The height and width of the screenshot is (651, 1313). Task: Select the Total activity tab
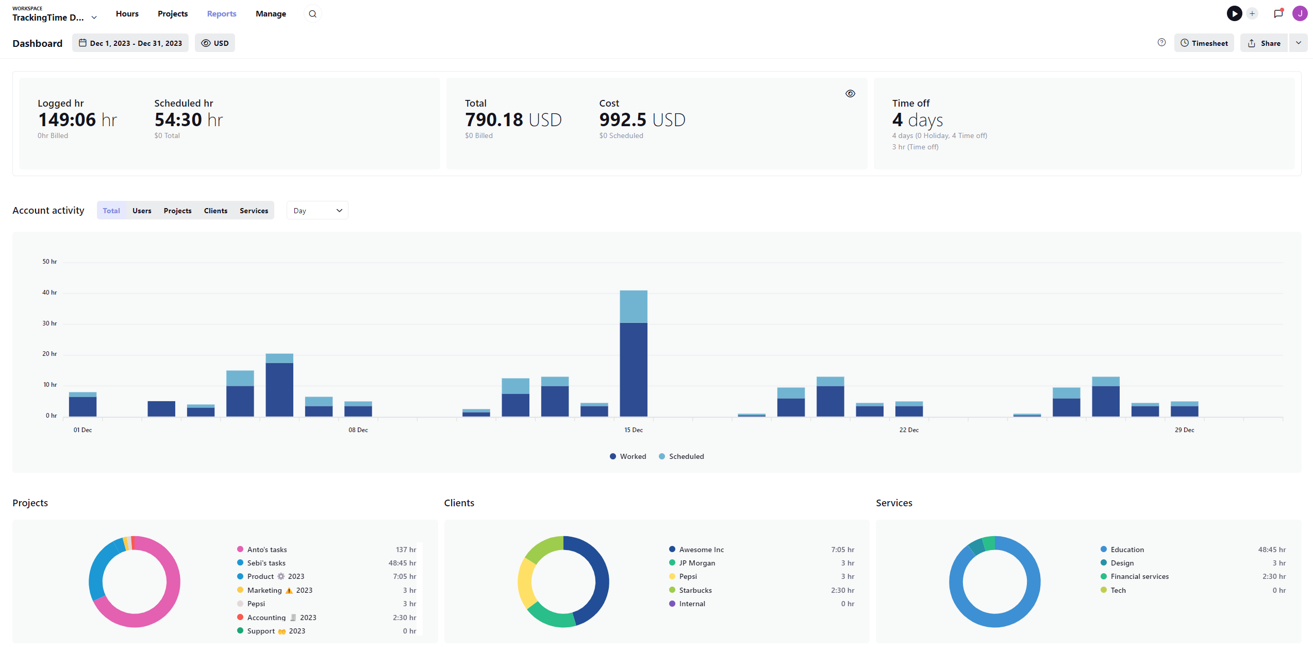point(111,211)
